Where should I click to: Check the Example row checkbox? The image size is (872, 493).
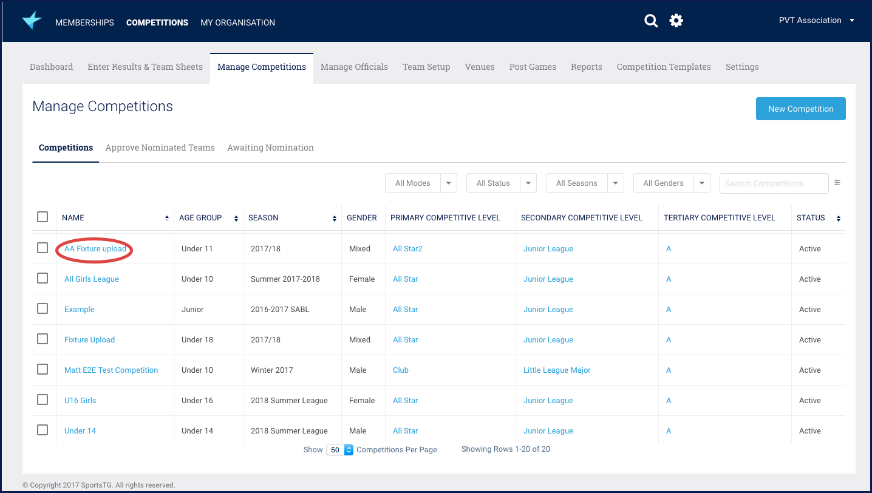click(43, 308)
